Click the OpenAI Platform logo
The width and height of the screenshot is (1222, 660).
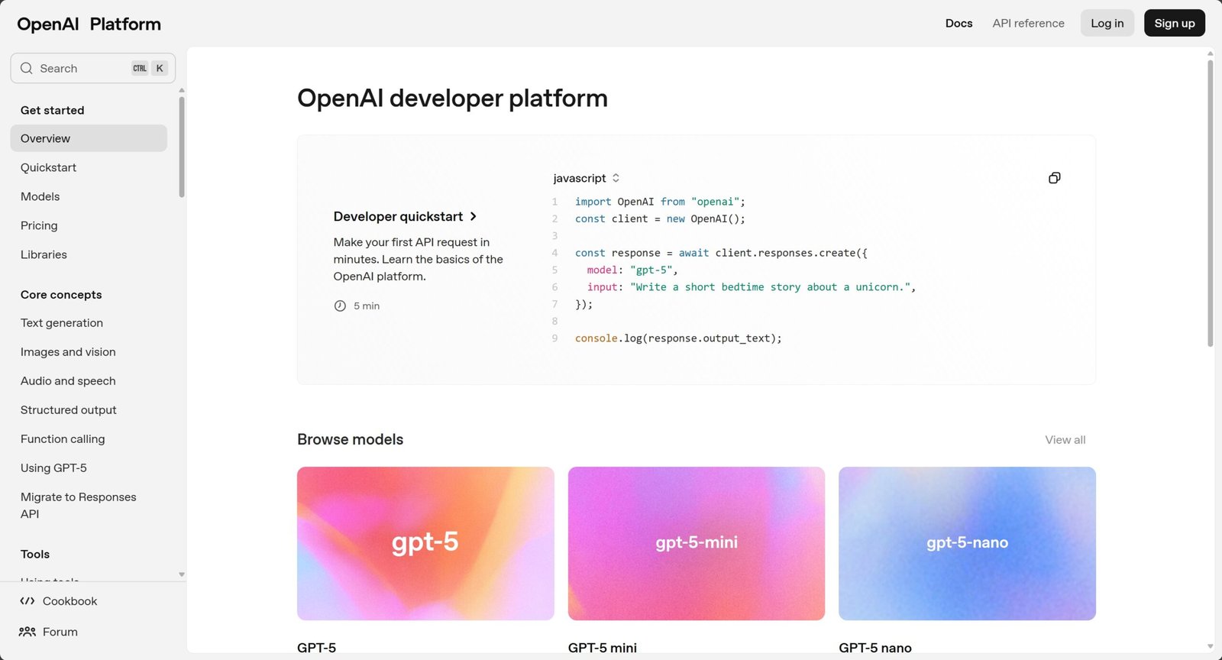click(x=89, y=24)
